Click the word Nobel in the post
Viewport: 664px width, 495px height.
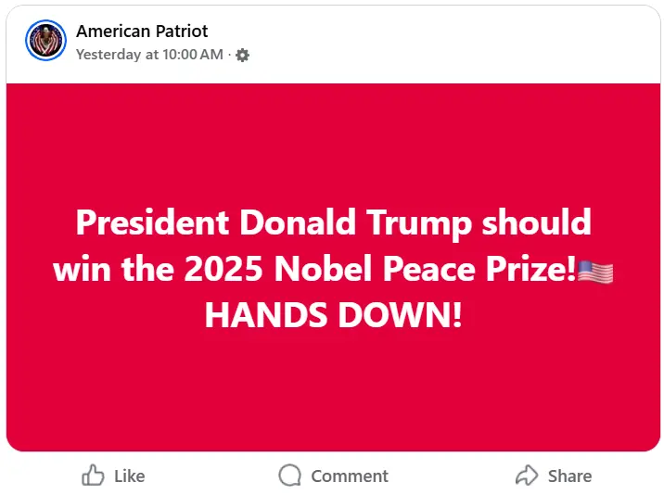click(323, 269)
